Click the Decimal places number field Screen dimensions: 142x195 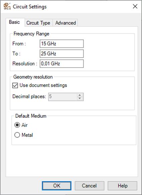click(x=62, y=97)
